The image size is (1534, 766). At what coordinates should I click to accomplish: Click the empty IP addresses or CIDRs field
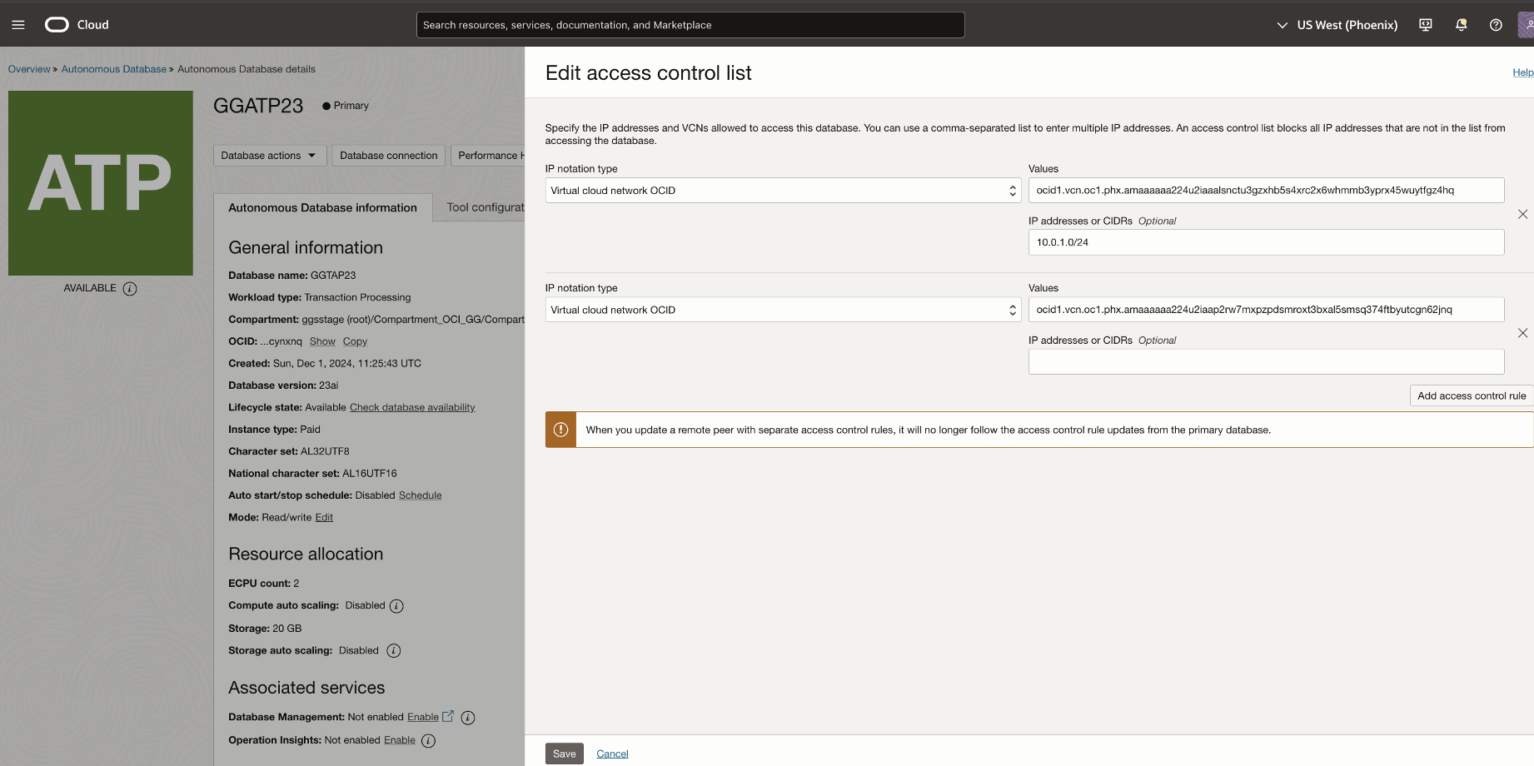(x=1265, y=362)
